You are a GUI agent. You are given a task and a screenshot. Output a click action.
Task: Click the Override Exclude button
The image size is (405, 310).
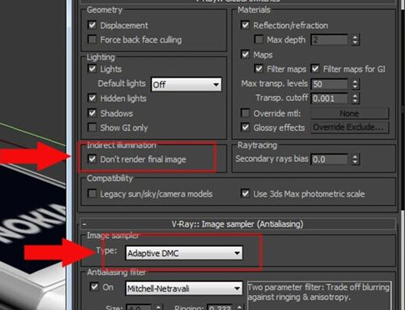pyautogui.click(x=349, y=127)
